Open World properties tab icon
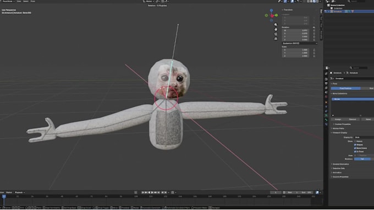The height and width of the screenshot is (210, 374). (326, 97)
